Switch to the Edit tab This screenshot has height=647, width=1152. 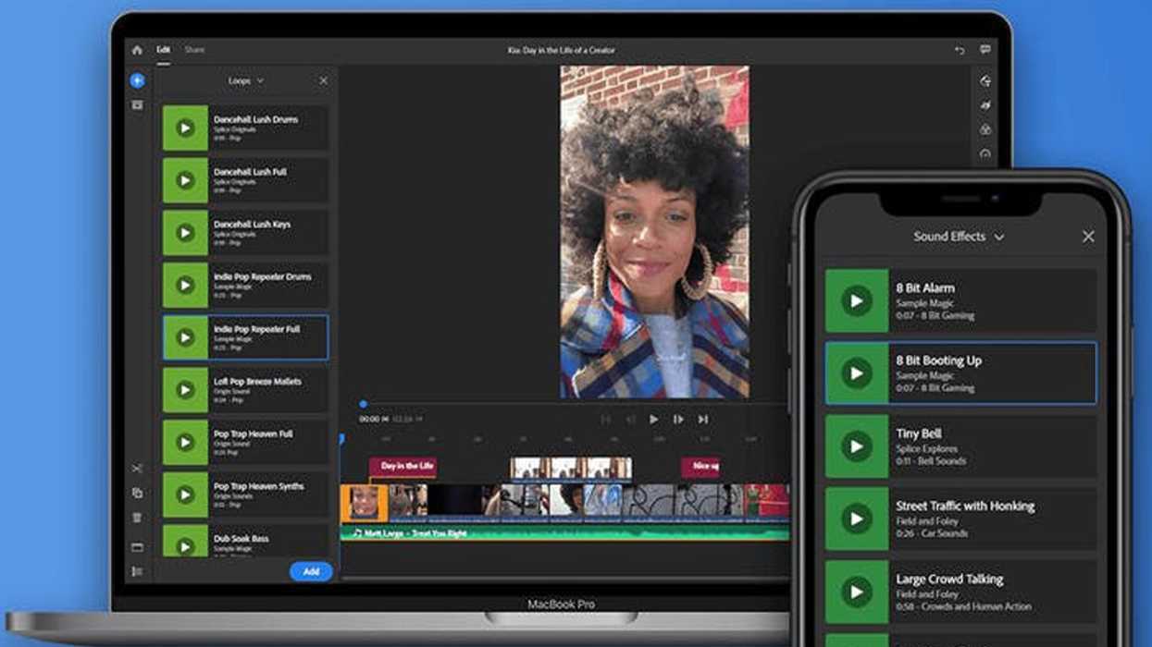coord(163,50)
